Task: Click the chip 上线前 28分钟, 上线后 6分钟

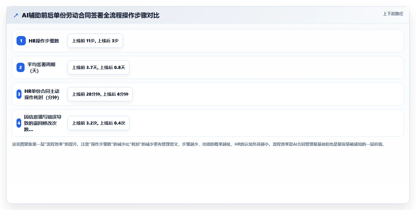Action: pos(100,94)
